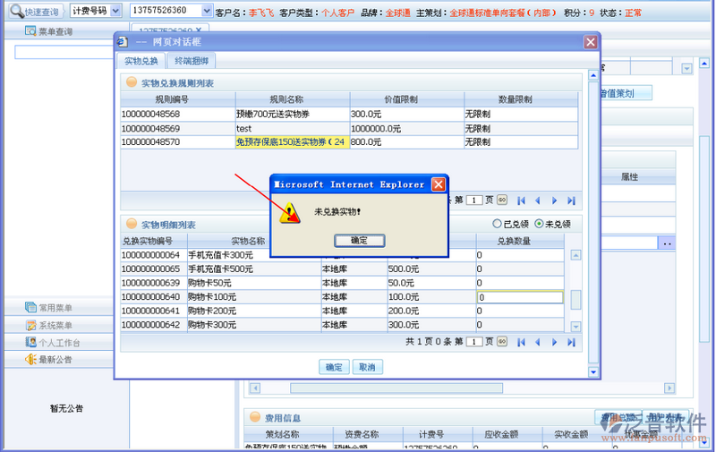Click the quantity input for 购物卡100元
Screen dimensions: 716x452
pyautogui.click(x=520, y=297)
